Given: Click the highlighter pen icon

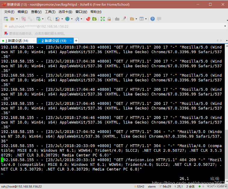Looking at the screenshot, I should [124, 19].
